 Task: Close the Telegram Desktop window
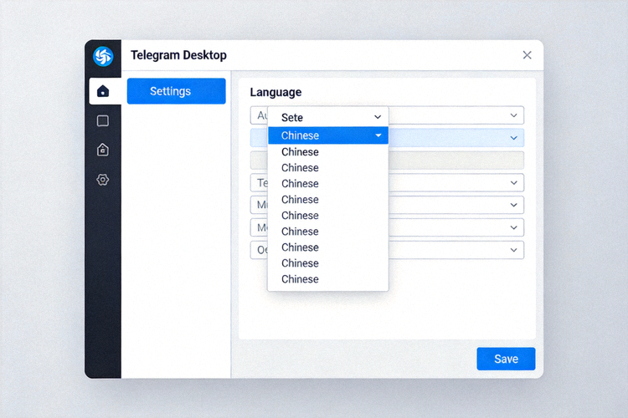coord(527,55)
